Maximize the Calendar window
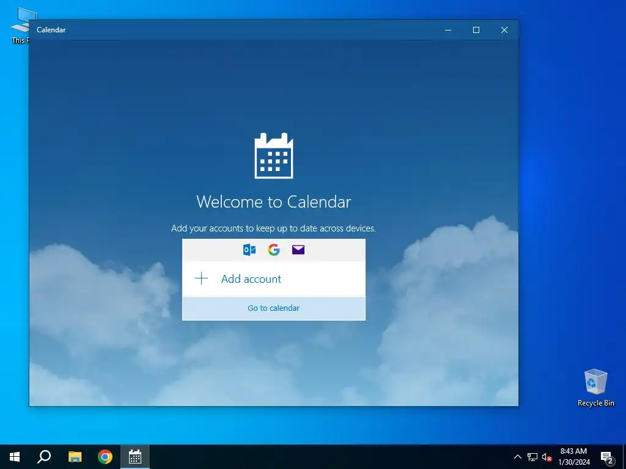This screenshot has width=626, height=469. point(476,30)
